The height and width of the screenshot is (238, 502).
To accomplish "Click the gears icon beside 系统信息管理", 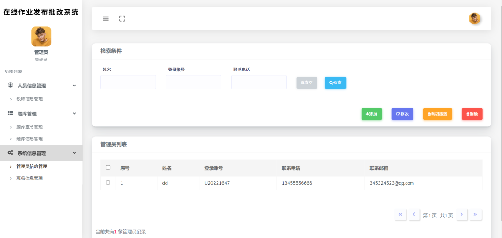I will tap(11, 153).
